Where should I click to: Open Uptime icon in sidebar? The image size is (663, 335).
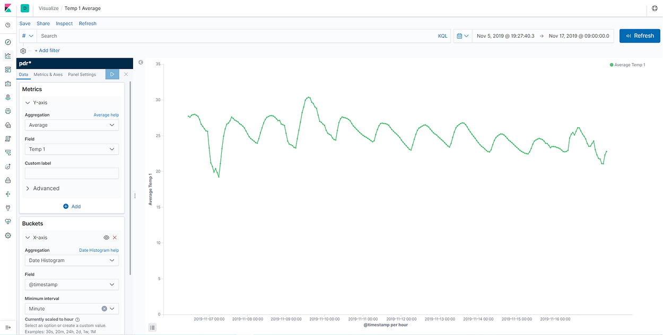(8, 166)
